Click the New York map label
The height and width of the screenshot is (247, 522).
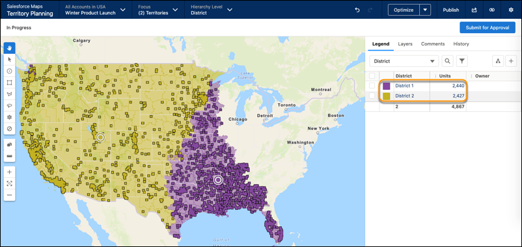[x=318, y=128]
